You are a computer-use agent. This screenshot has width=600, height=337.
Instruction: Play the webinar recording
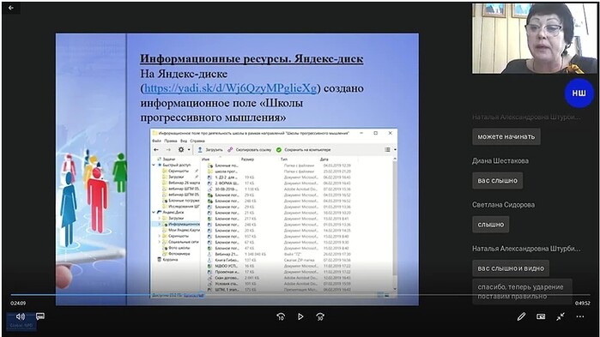click(300, 316)
